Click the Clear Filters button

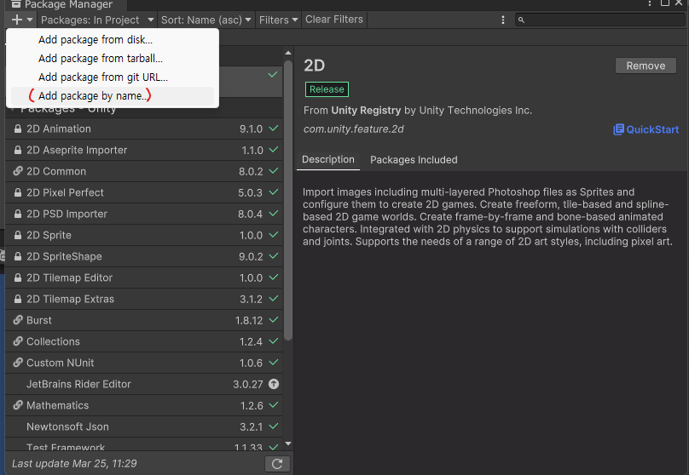(334, 20)
